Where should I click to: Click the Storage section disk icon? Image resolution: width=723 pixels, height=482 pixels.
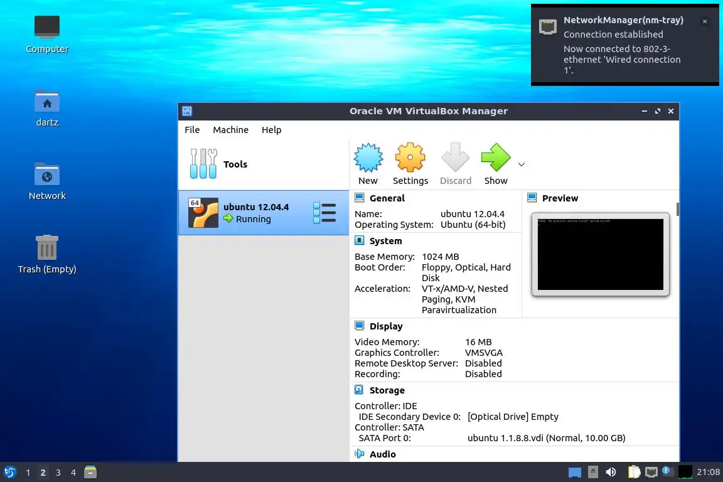359,390
